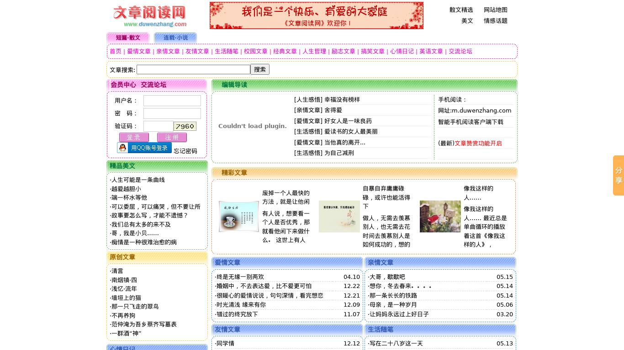The height and width of the screenshot is (350, 624).
Task: Click the teacup article thumbnail
Action: click(x=238, y=216)
